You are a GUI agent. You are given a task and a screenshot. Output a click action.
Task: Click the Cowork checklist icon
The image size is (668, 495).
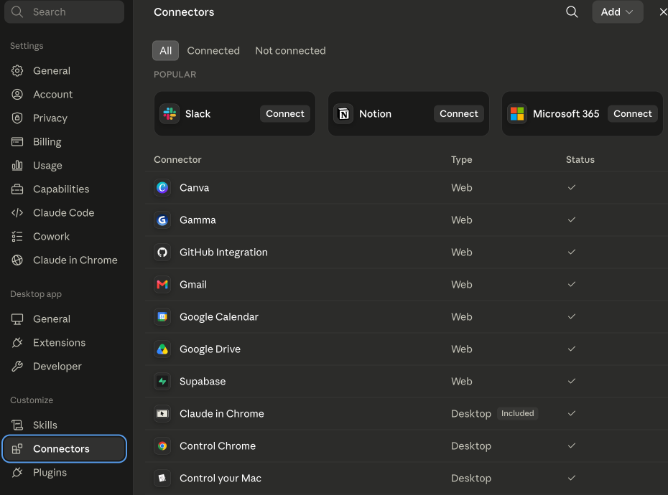[x=17, y=236]
